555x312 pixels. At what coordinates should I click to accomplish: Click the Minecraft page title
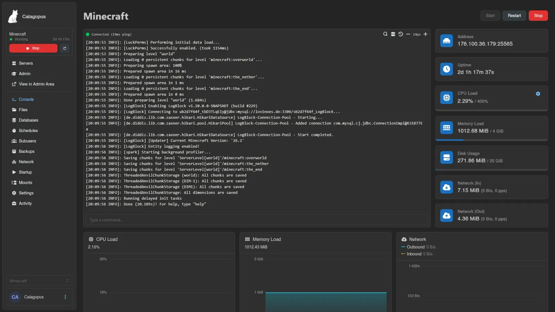106,16
